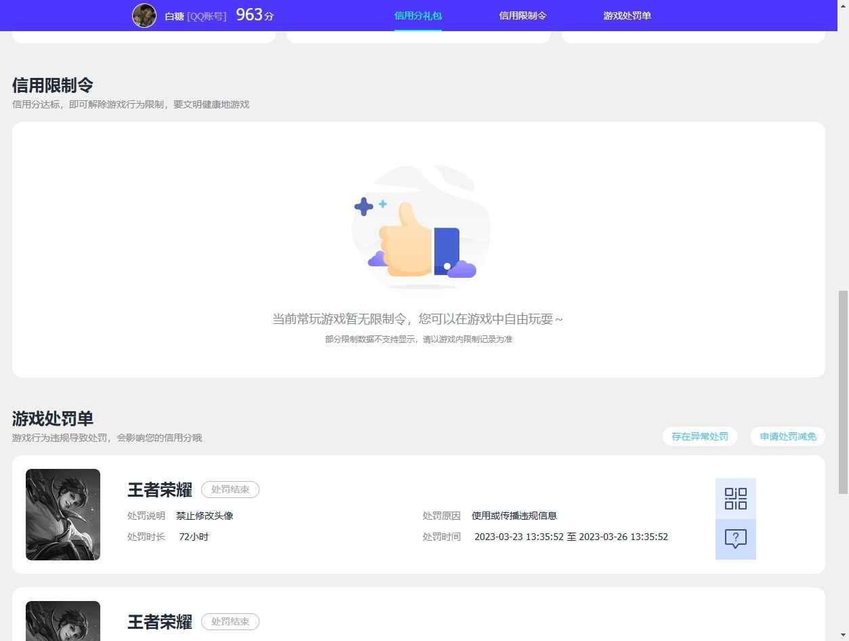Viewport: 849px width, 641px height.
Task: Click the 使用或传播违规信息 penalty reason text
Action: [x=514, y=515]
